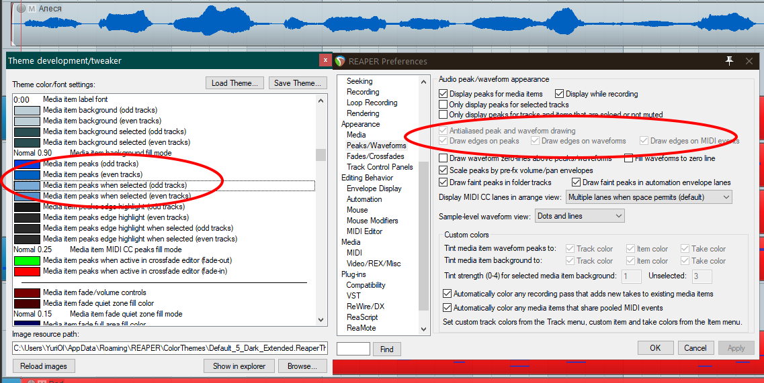
Task: Click Media item fade/volume controls swatch
Action: click(27, 292)
